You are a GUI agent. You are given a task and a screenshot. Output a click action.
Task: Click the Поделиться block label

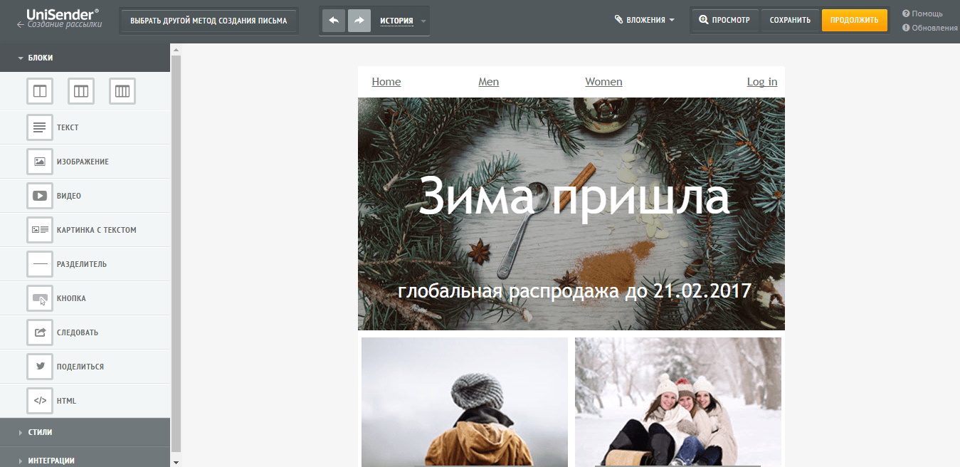pyautogui.click(x=80, y=367)
